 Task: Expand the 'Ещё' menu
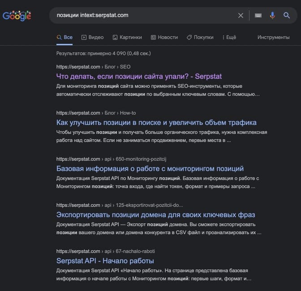(229, 37)
